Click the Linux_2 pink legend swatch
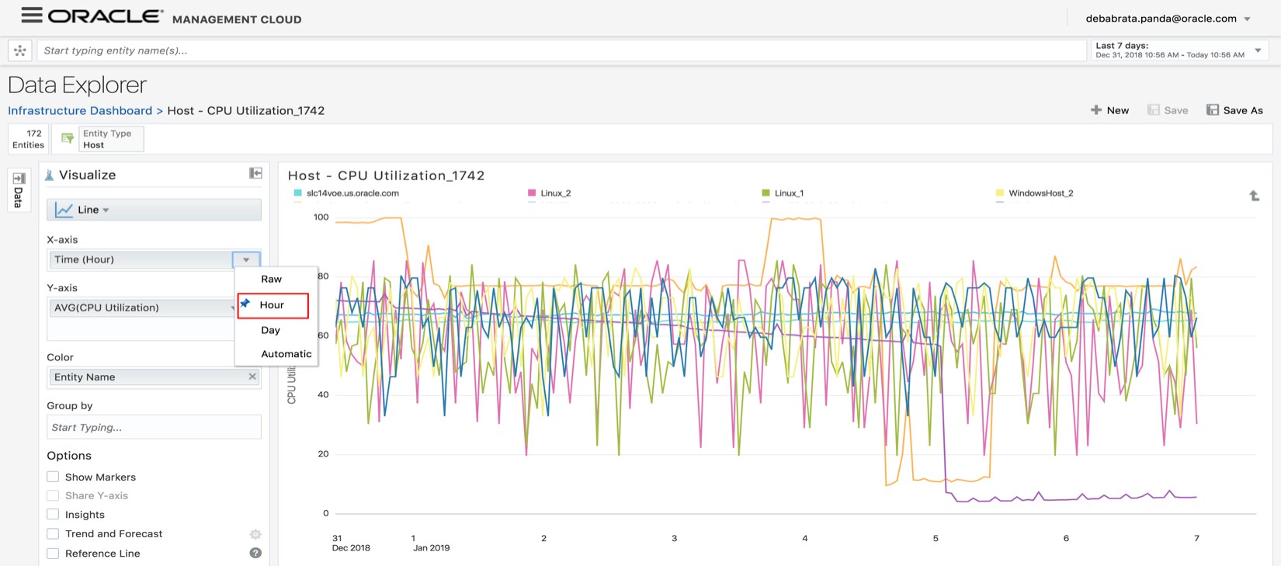 pos(532,193)
